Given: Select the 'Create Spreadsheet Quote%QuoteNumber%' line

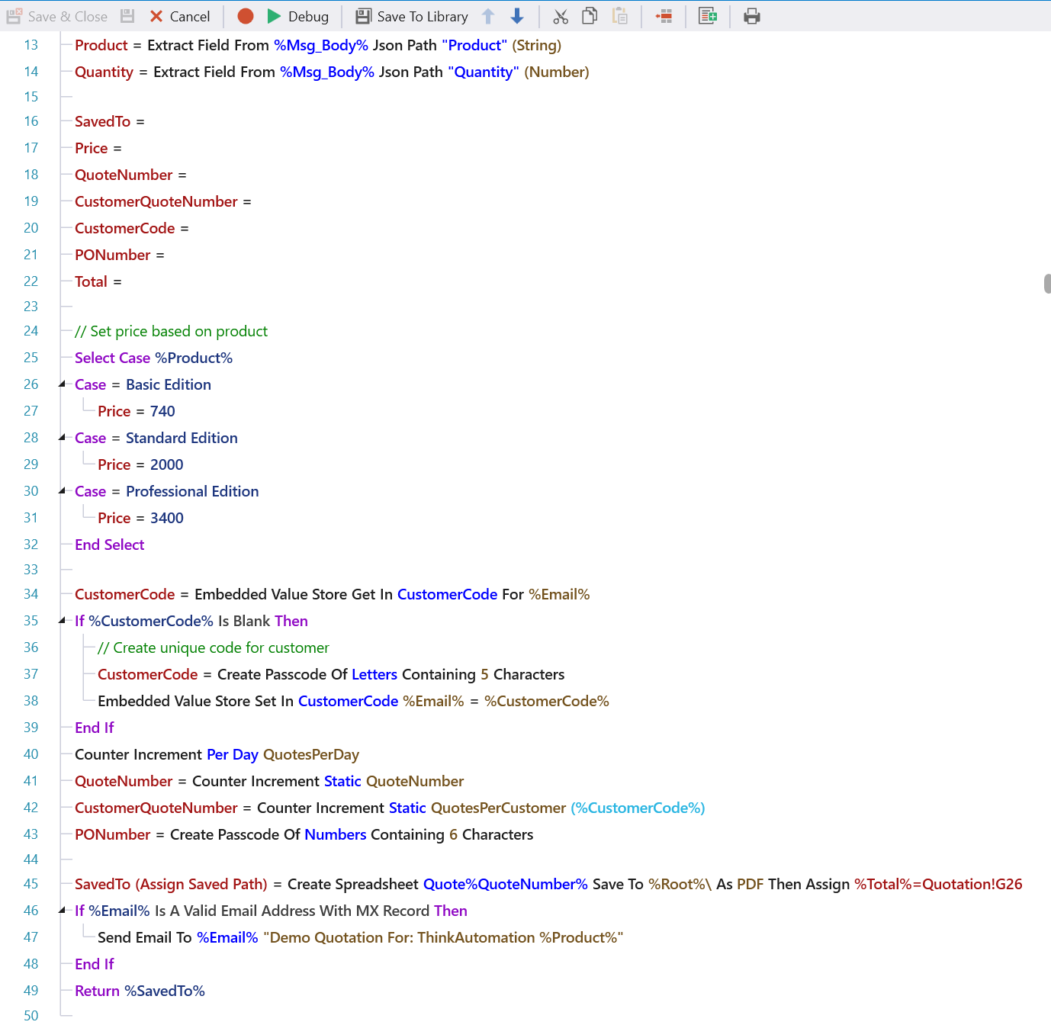Looking at the screenshot, I should coord(548,884).
